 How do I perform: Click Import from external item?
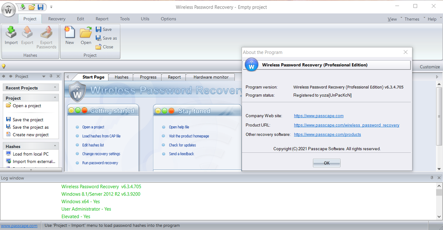click(30, 162)
